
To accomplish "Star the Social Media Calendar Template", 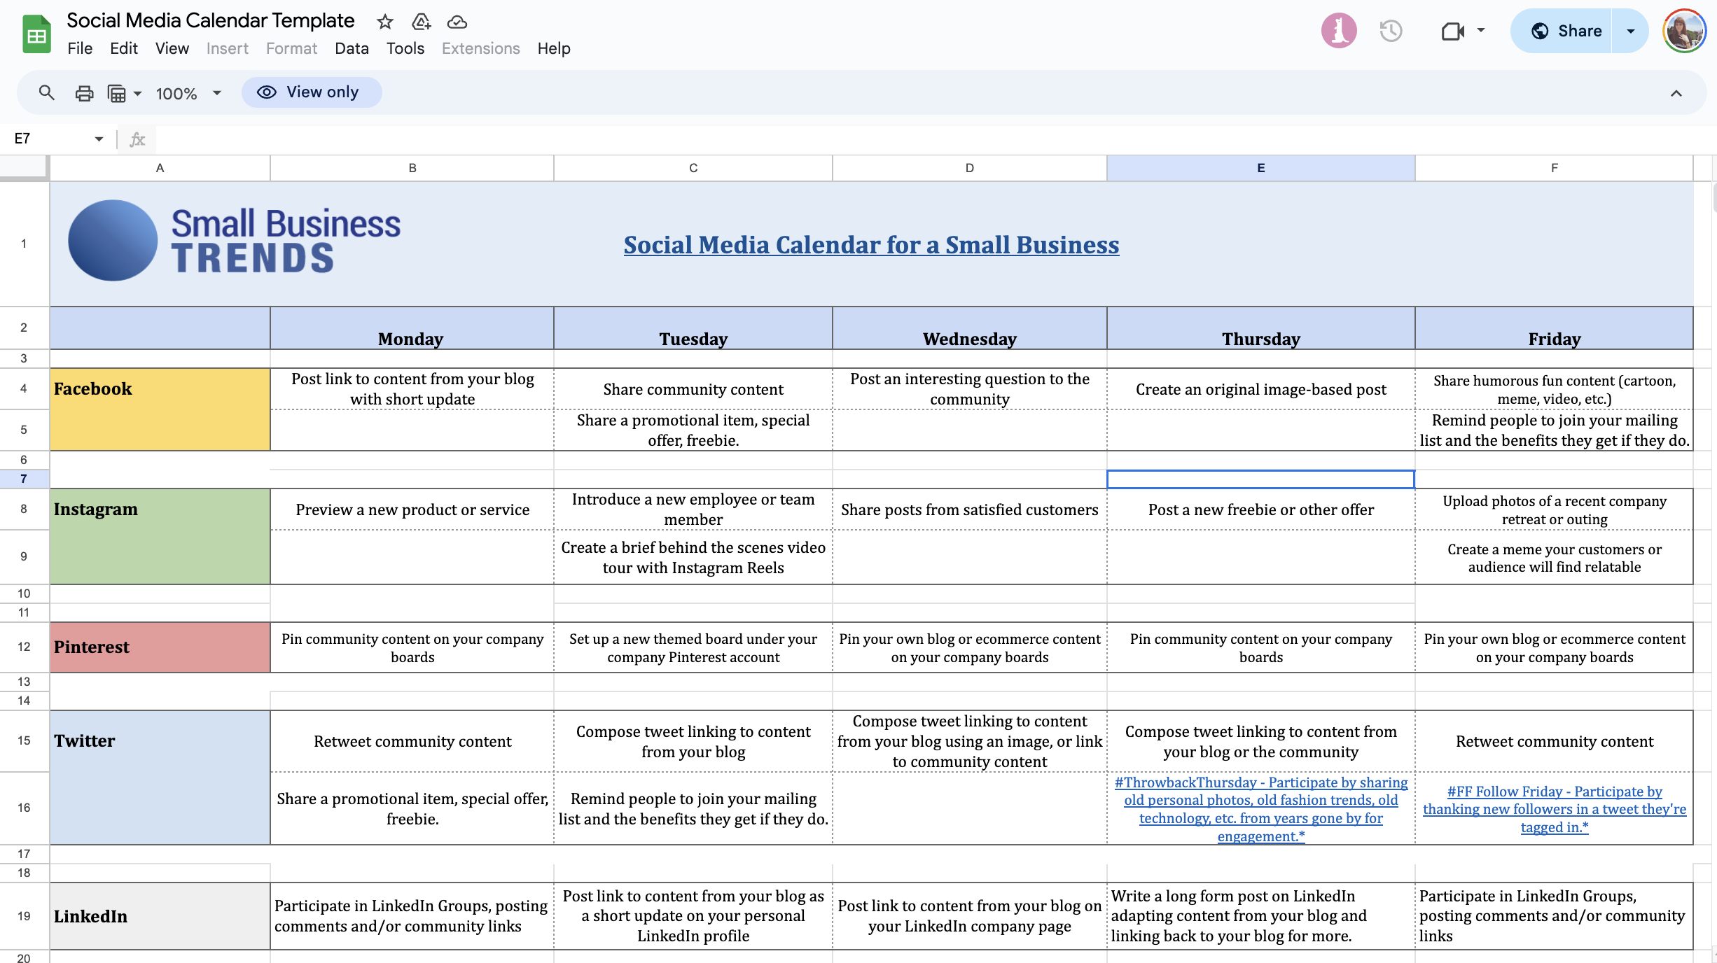I will tap(384, 22).
